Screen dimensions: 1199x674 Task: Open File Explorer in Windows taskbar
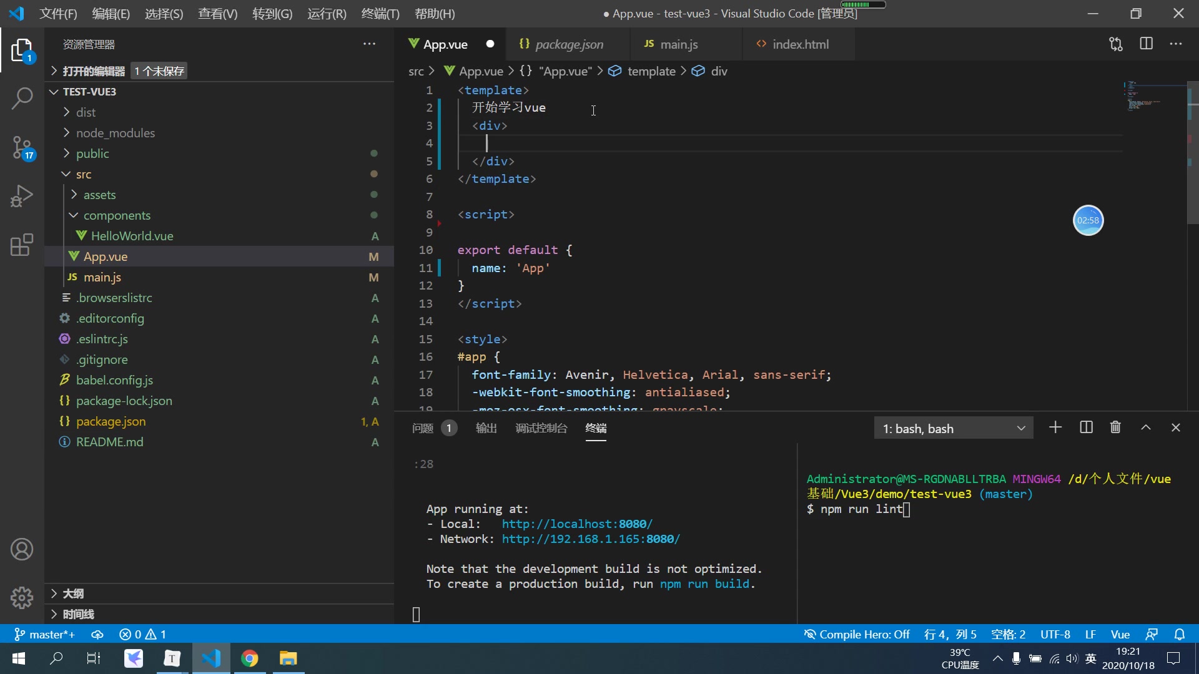[288, 658]
